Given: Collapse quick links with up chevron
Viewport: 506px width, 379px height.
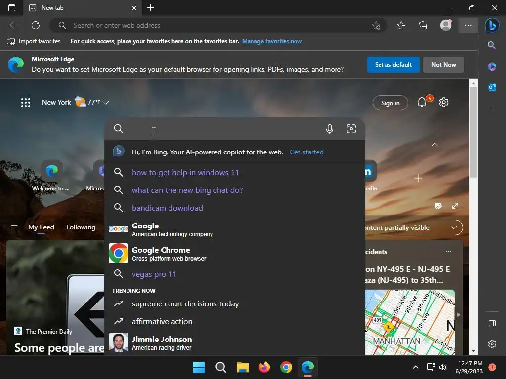Looking at the screenshot, I should click(x=435, y=145).
